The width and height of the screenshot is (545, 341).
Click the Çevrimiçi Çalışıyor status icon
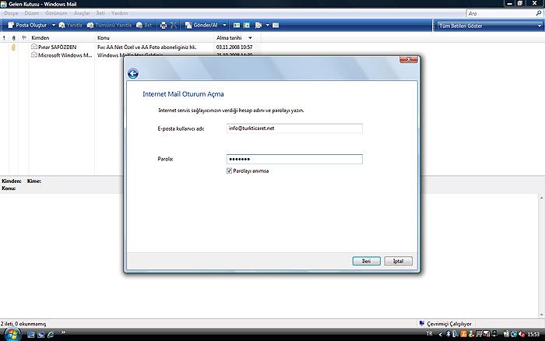(x=422, y=323)
